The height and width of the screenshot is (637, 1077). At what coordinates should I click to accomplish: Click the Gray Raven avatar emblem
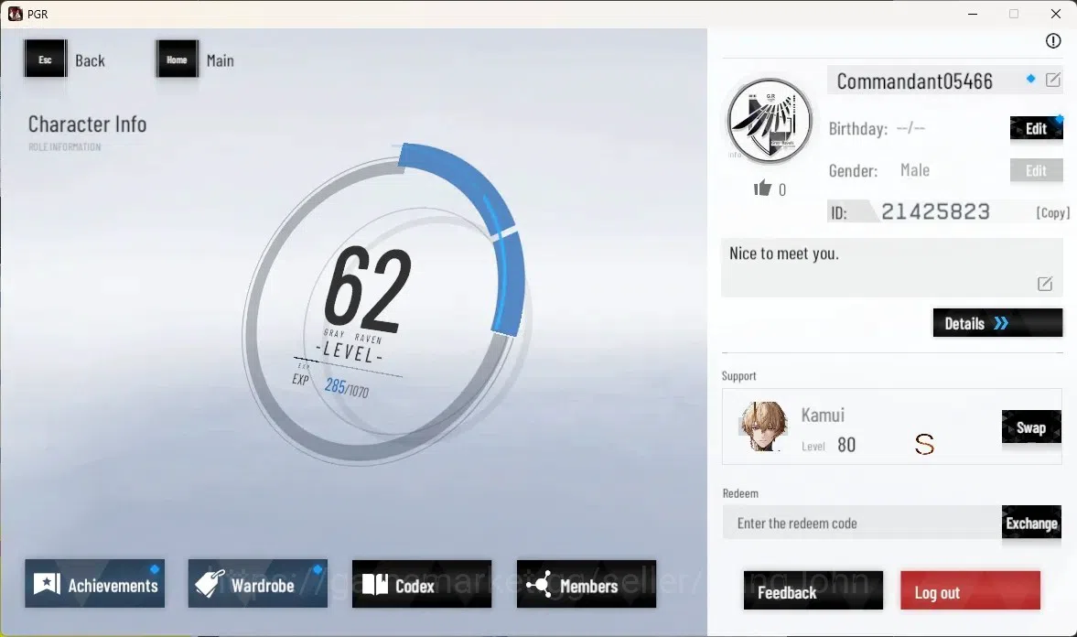[x=770, y=121]
